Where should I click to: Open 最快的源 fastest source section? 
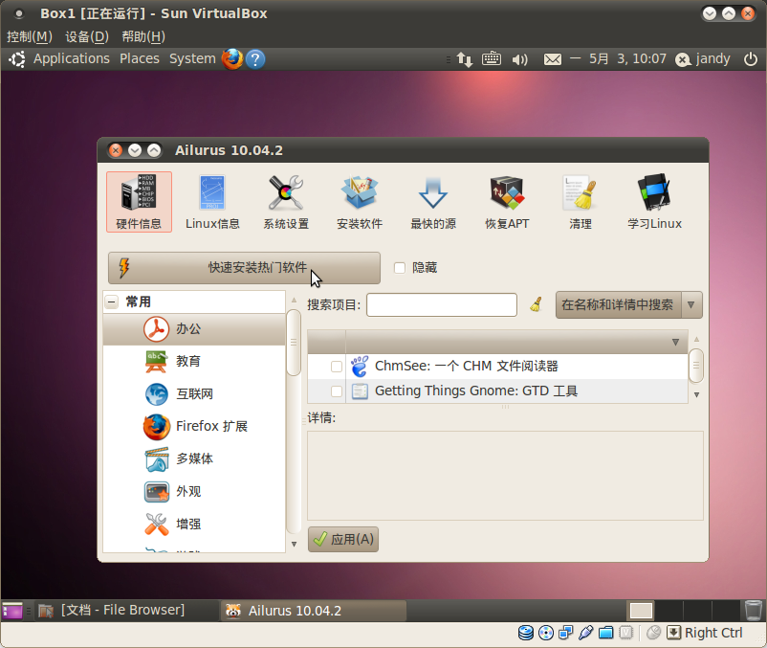433,202
